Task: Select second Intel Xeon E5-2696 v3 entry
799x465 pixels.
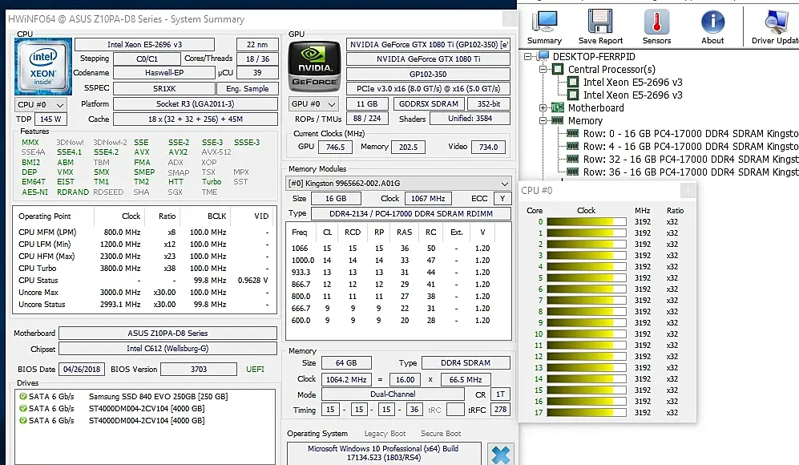Action: tap(632, 95)
